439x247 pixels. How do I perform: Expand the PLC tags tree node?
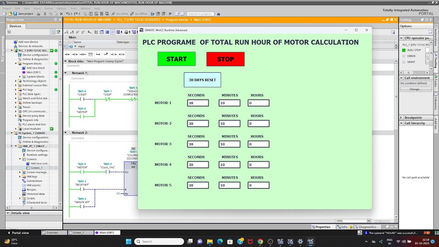point(16,90)
